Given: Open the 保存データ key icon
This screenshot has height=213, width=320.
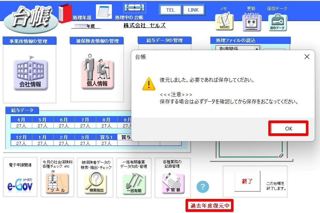Looking at the screenshot, I should tap(278, 23).
